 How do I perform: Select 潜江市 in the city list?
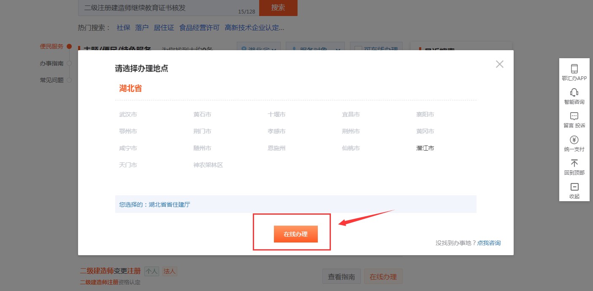click(425, 148)
